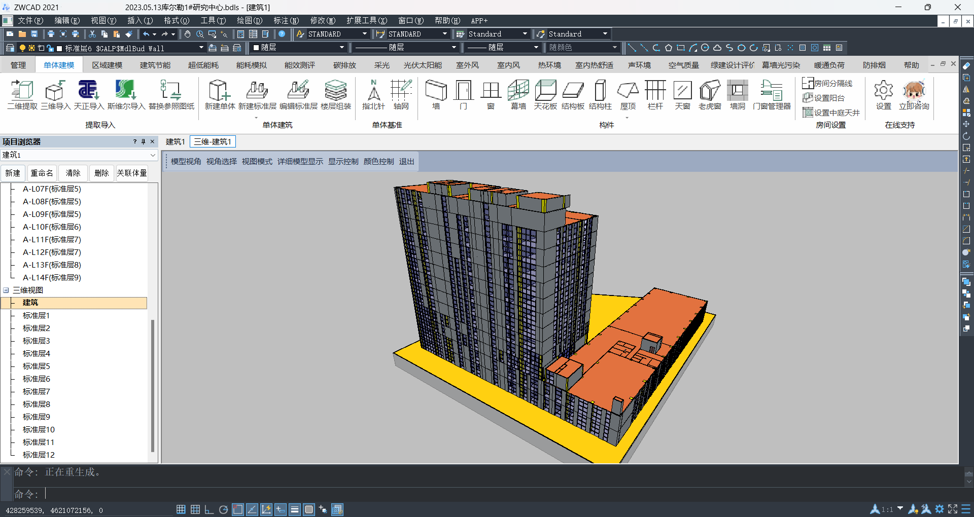Open the 随层 color swatch dropdown
This screenshot has width=974, height=517.
tap(341, 48)
